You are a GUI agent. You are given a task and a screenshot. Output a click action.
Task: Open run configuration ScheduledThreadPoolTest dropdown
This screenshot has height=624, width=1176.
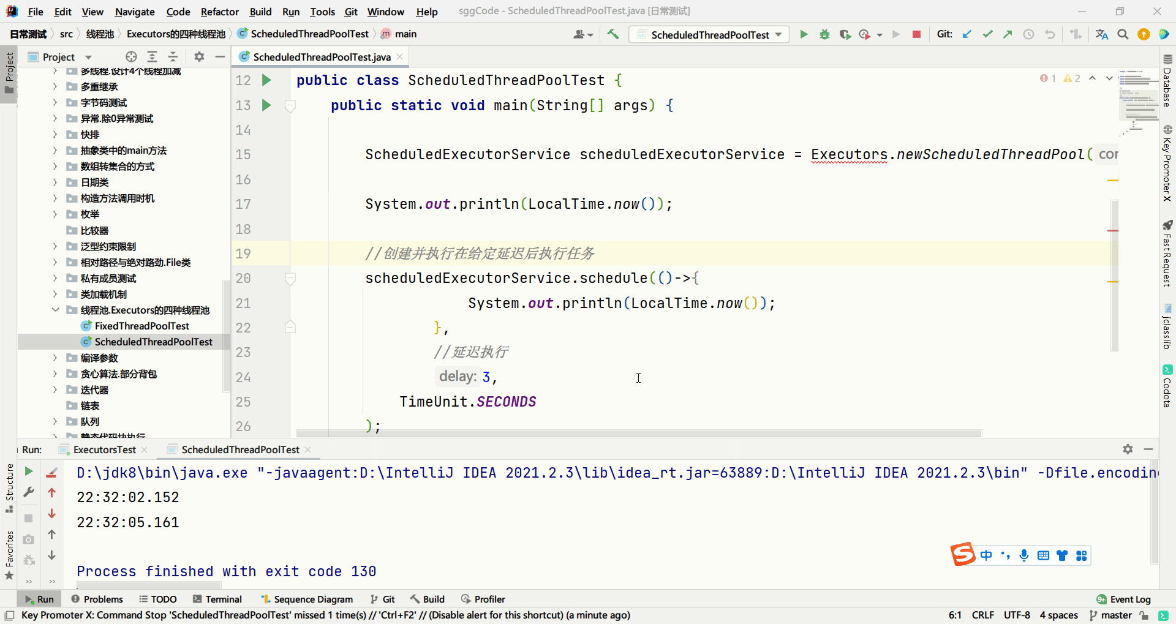coord(709,35)
